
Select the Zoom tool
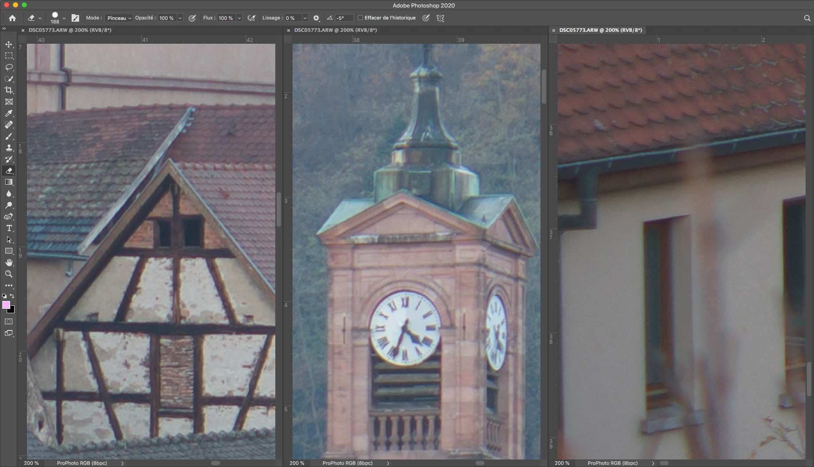9,274
